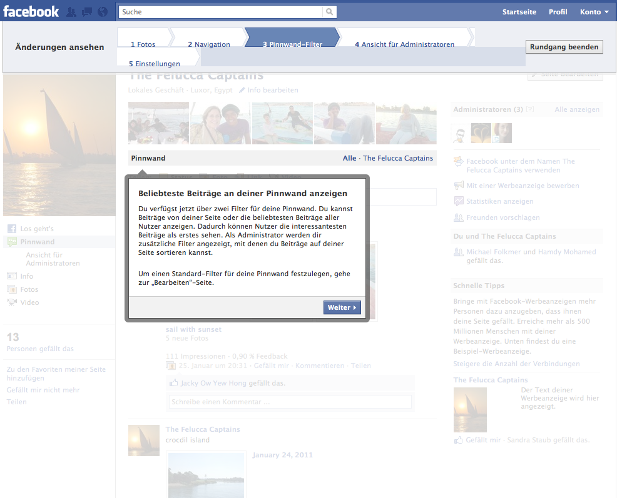Screen dimensions: 617x498
Task: Click the Freunden vorschlagen link
Action: (x=503, y=217)
